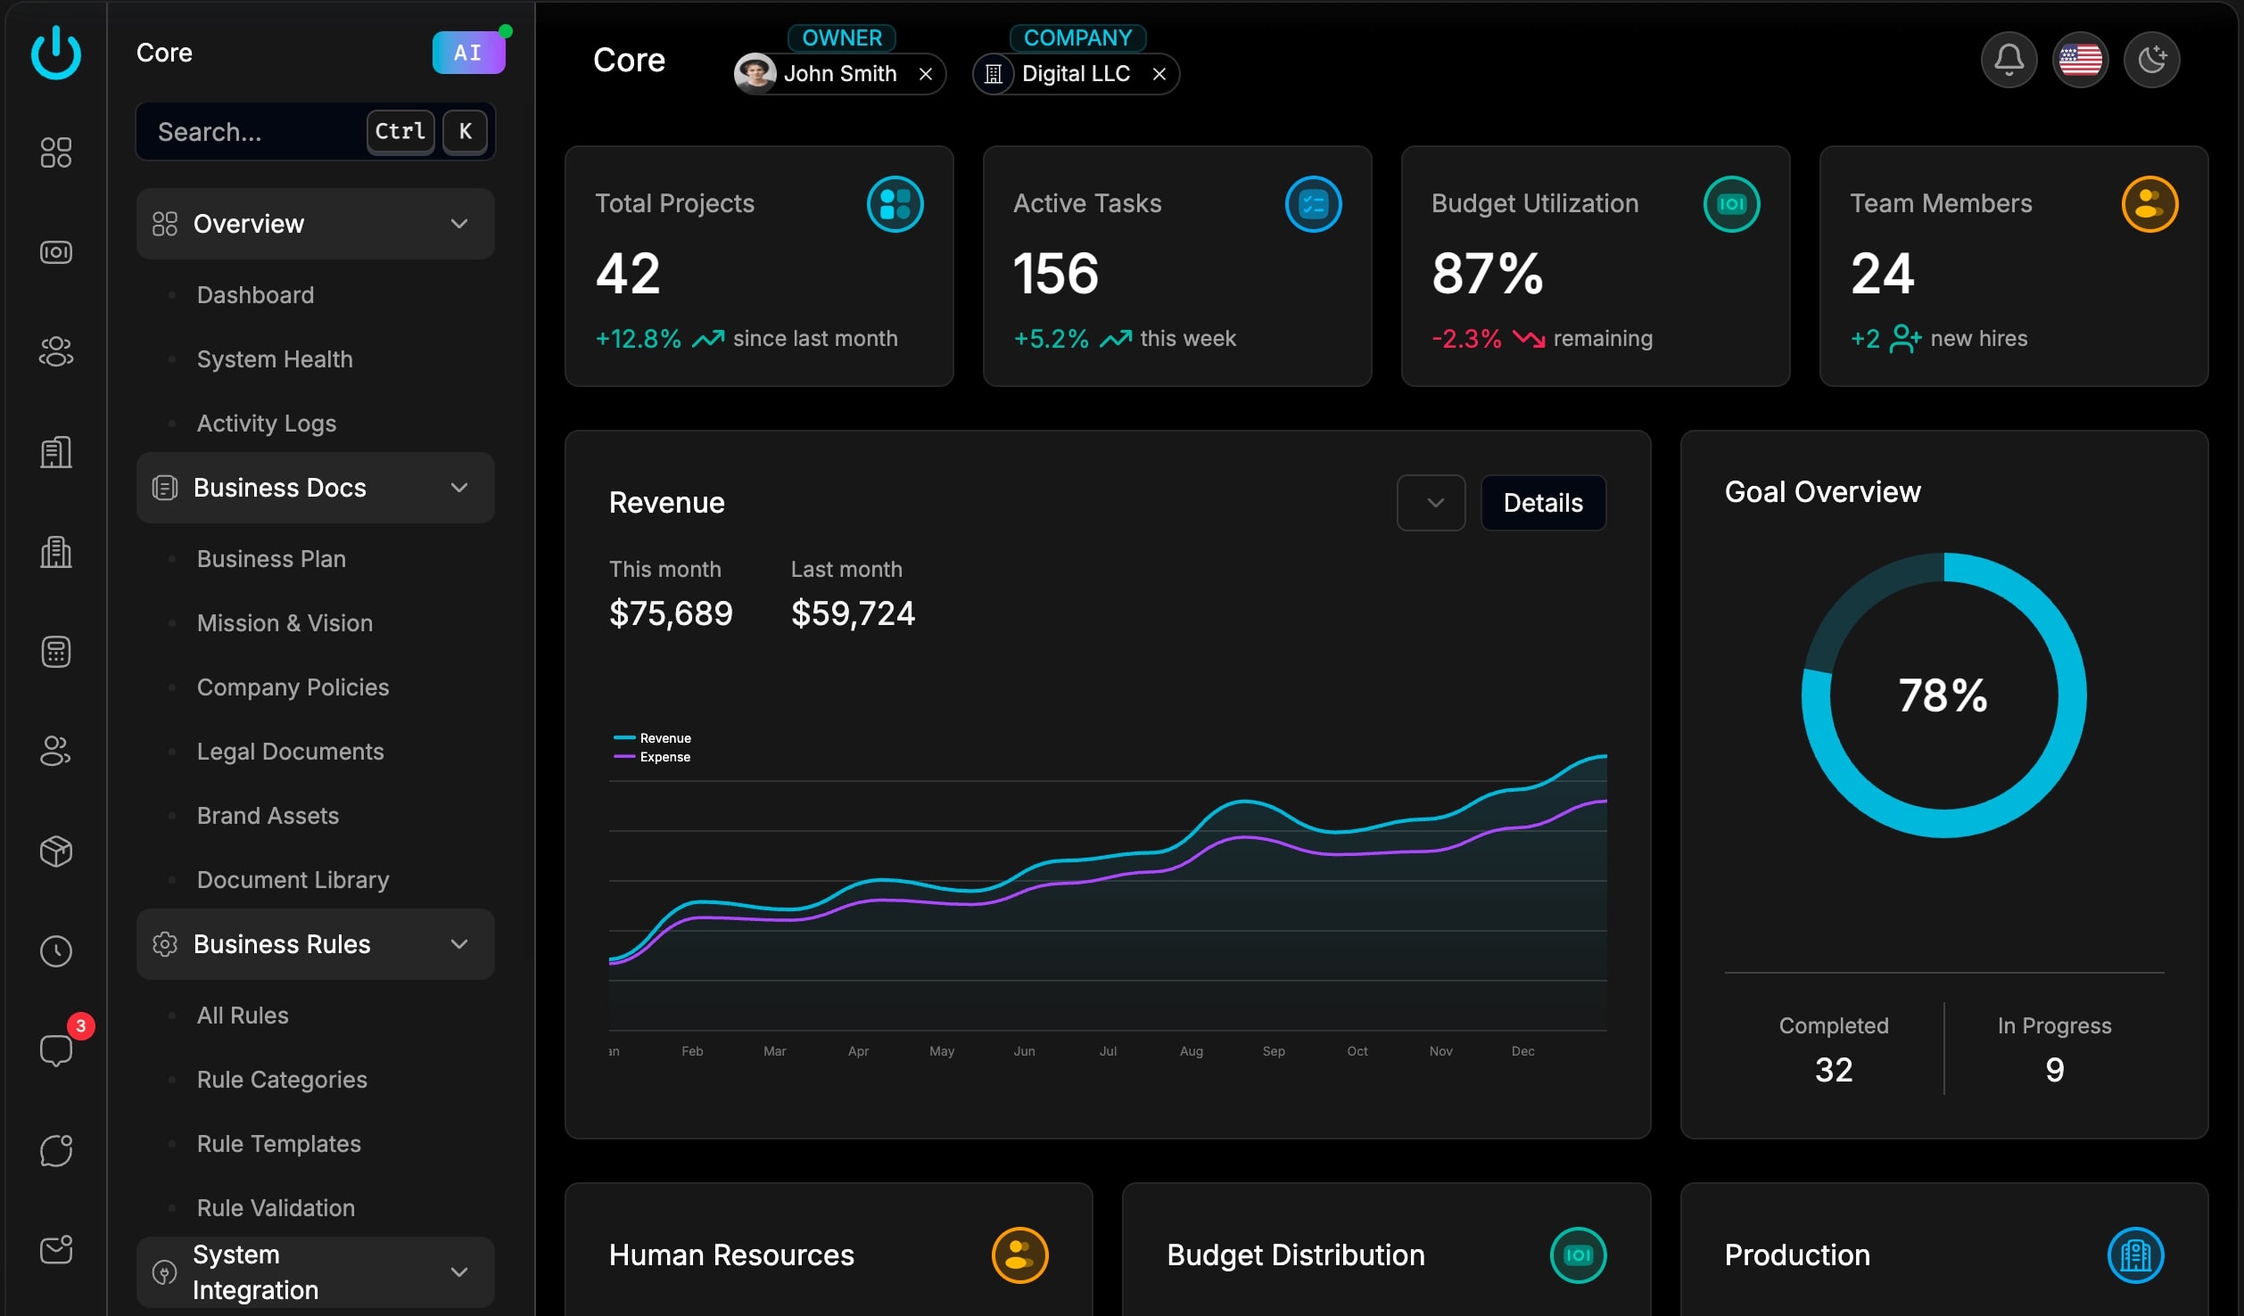Toggle dark mode with moon icon
The width and height of the screenshot is (2244, 1316).
[2151, 61]
